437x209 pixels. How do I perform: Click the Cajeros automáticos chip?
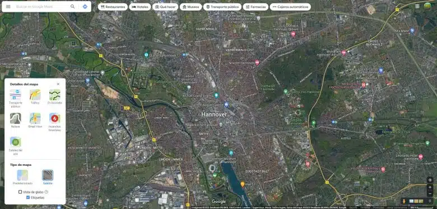click(290, 7)
